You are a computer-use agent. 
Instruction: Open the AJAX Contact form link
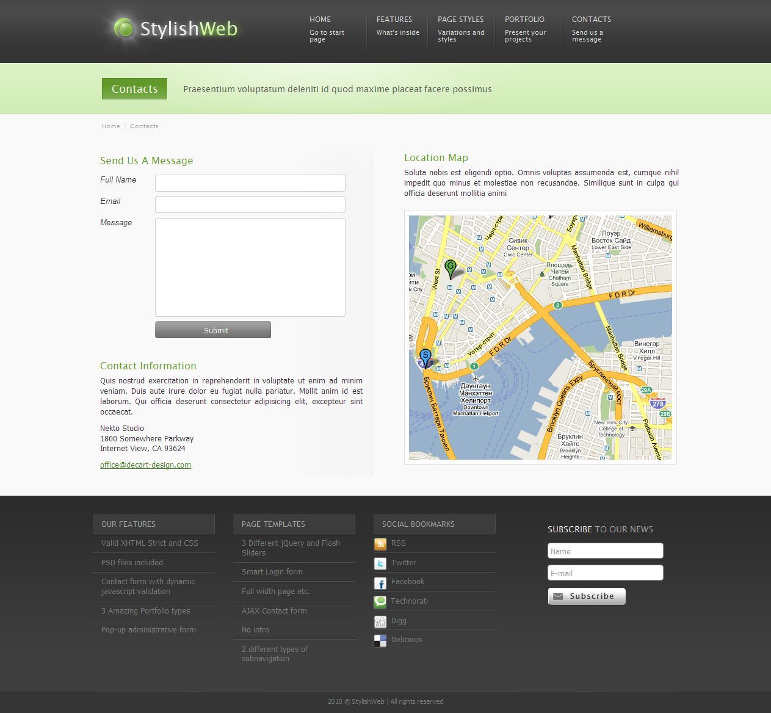(x=274, y=610)
